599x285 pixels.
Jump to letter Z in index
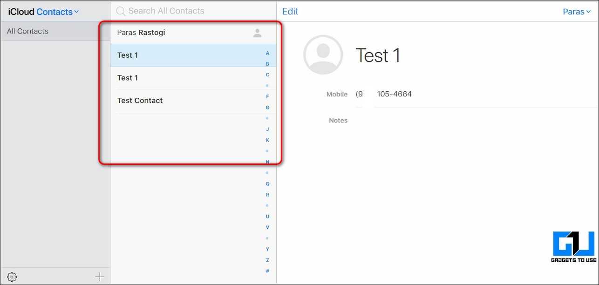point(267,260)
